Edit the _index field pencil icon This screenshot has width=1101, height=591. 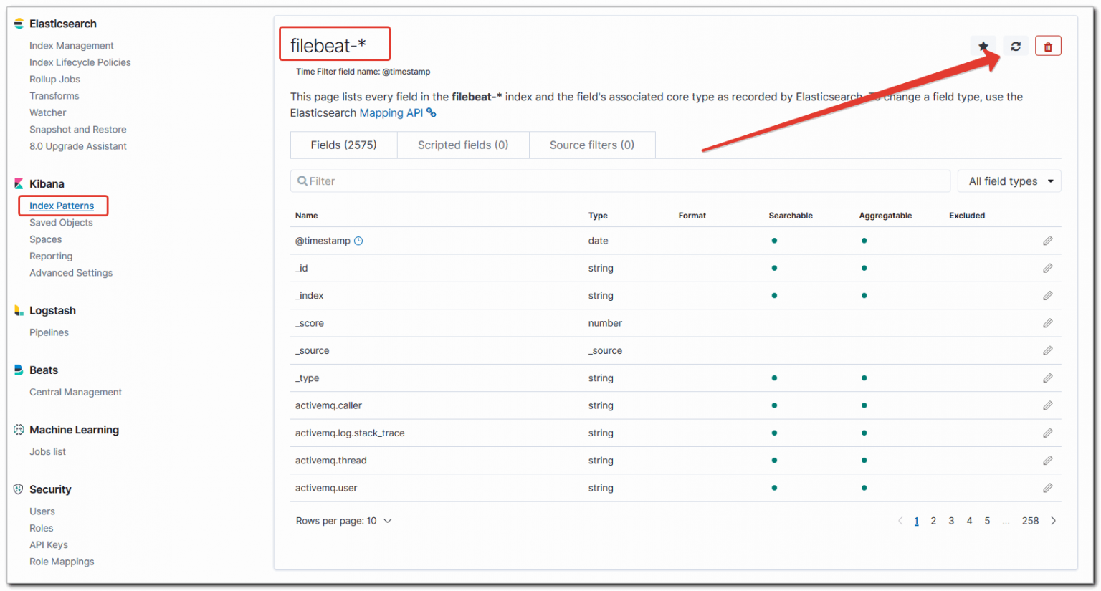[1048, 295]
